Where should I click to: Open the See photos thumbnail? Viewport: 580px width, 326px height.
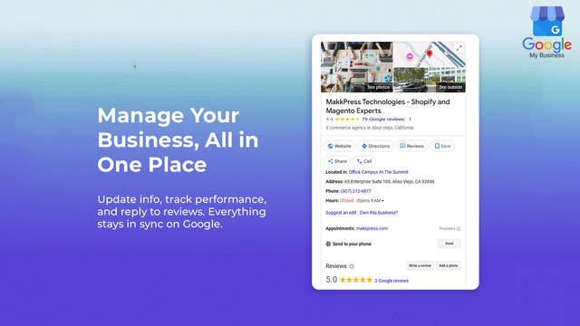coord(356,67)
